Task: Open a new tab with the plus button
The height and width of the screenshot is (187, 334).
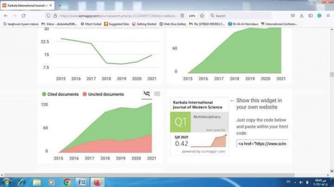Action: 60,6
